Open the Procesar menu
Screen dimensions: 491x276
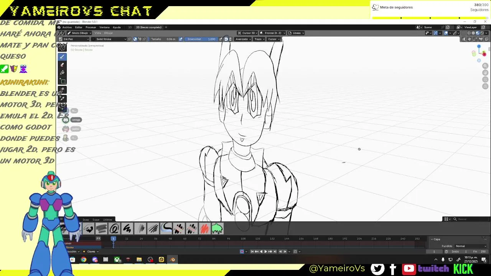91,27
